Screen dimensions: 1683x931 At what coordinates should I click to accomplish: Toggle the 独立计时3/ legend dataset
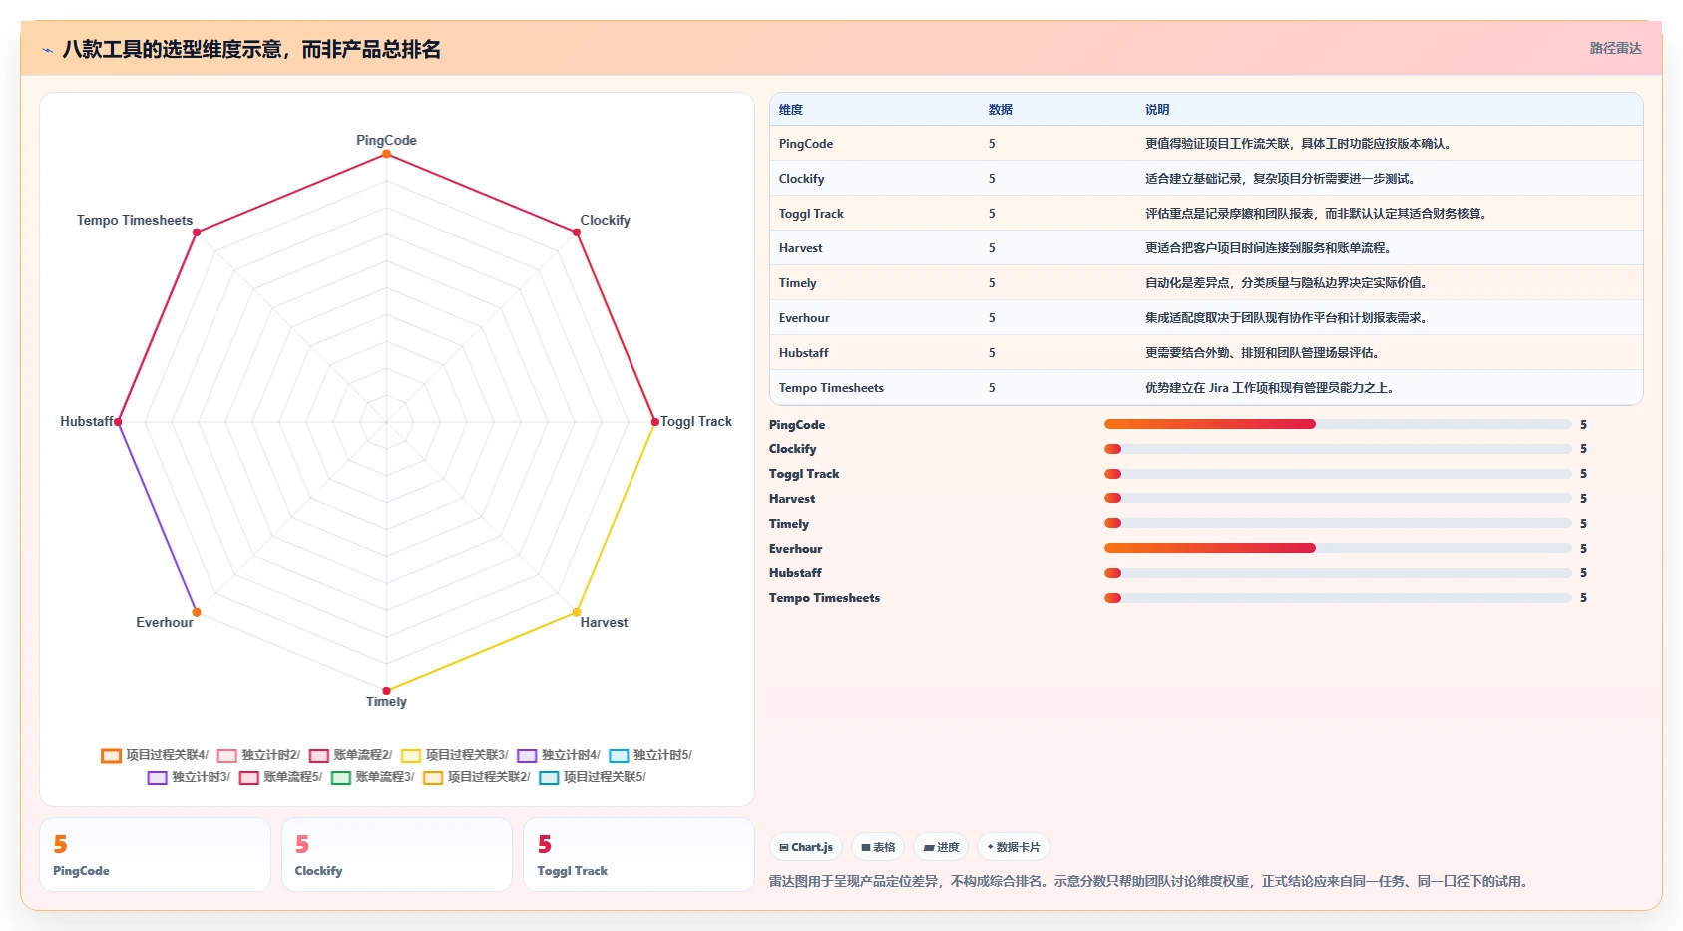click(x=189, y=777)
